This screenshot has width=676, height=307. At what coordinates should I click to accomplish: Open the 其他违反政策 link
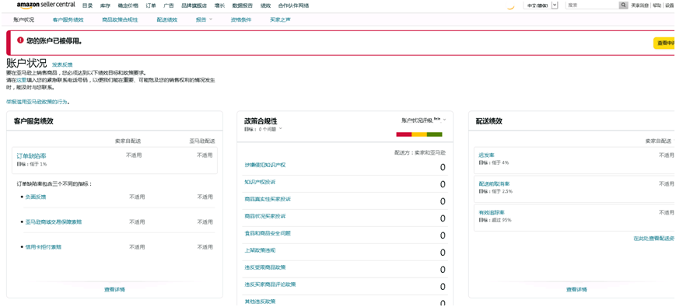pos(260,302)
